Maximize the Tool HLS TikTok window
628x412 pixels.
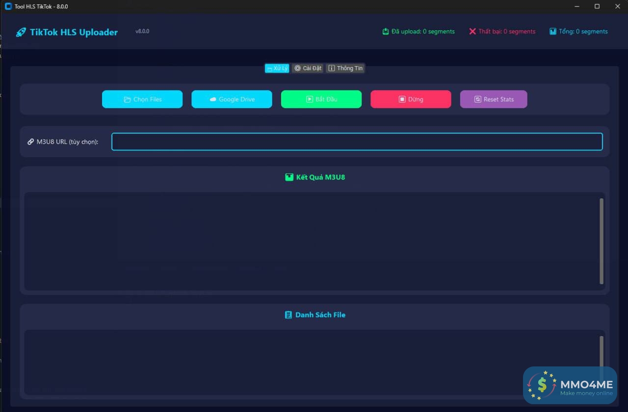pos(597,6)
